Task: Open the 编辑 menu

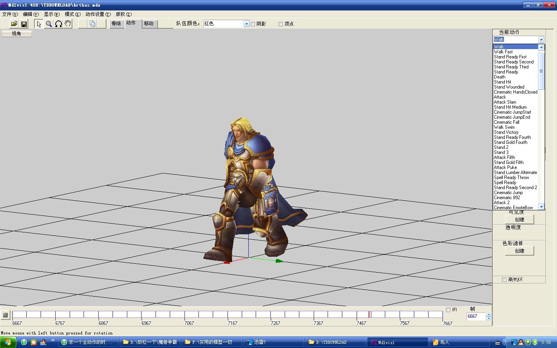Action: click(31, 14)
